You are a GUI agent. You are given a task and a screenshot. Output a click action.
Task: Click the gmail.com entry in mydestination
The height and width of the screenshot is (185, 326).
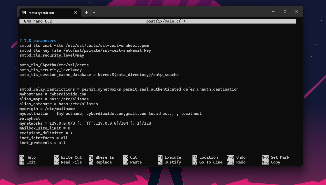[x=136, y=114]
